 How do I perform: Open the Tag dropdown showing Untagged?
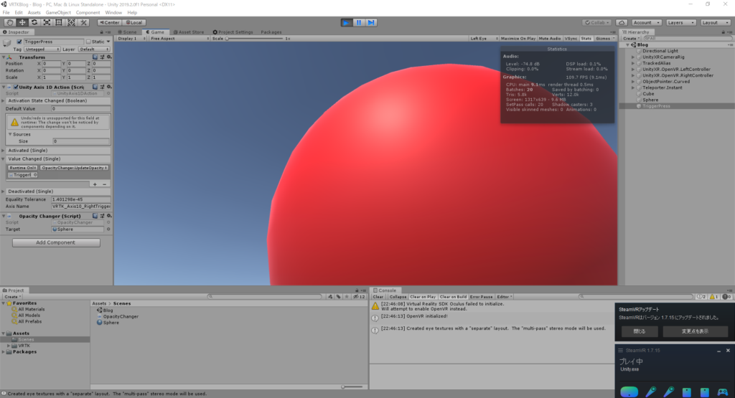42,49
